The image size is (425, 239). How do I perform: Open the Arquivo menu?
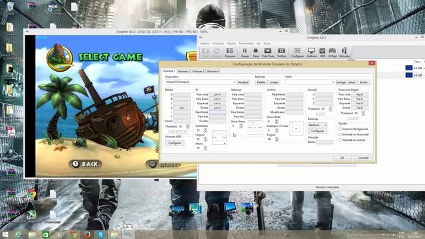coord(205,43)
